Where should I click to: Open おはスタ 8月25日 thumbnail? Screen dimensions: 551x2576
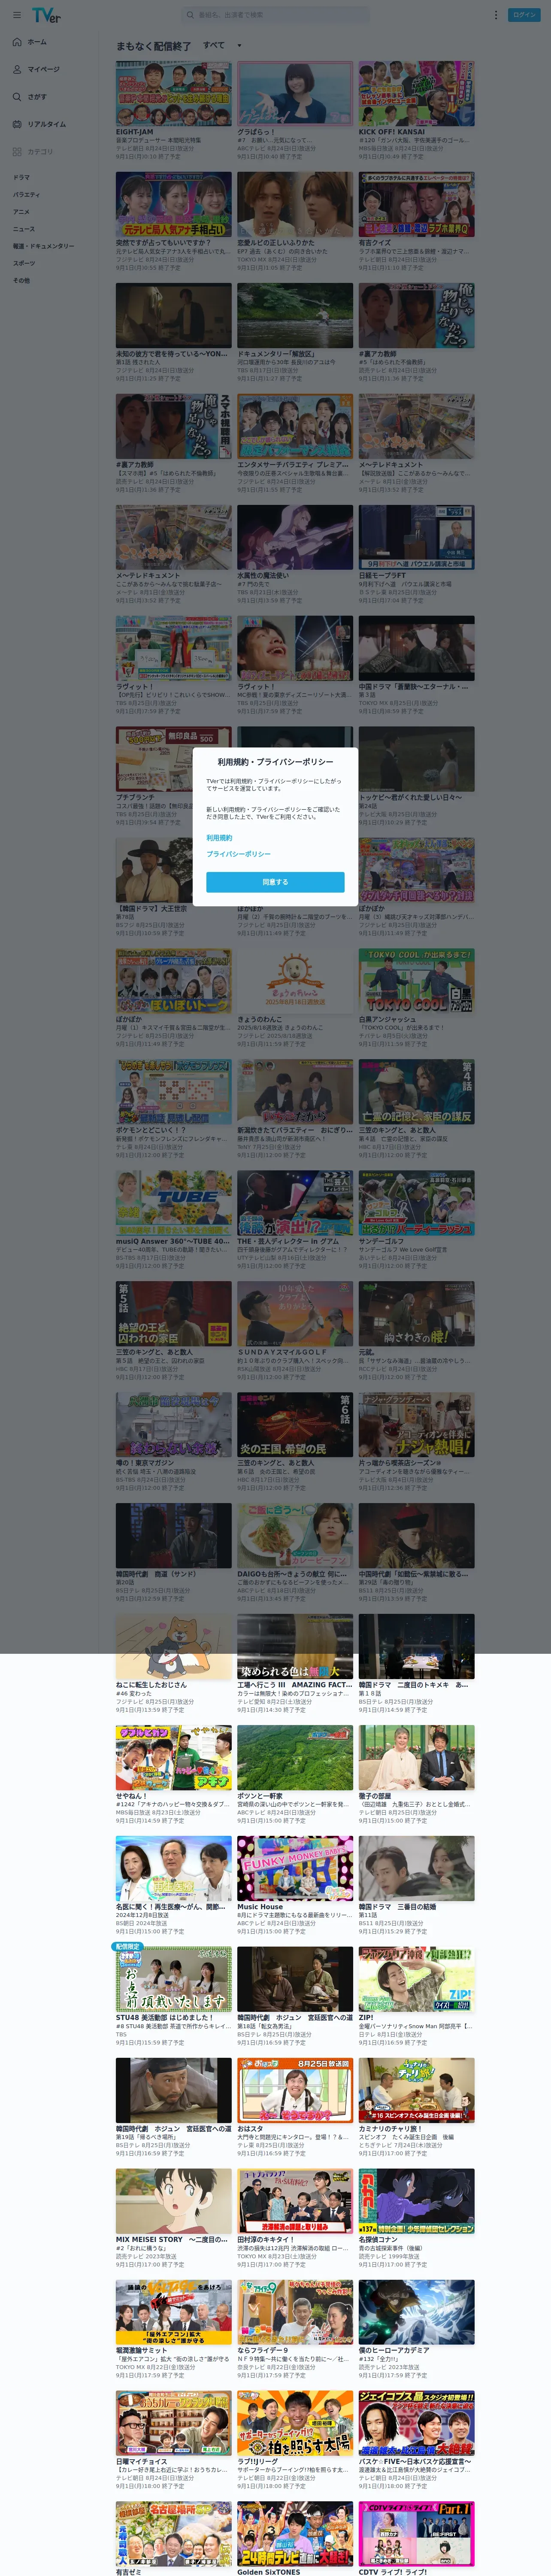[295, 2091]
